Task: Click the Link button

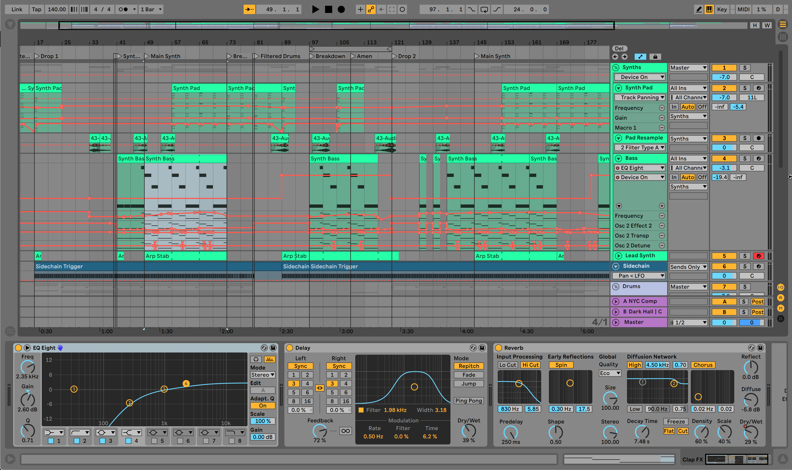Action: pyautogui.click(x=17, y=10)
